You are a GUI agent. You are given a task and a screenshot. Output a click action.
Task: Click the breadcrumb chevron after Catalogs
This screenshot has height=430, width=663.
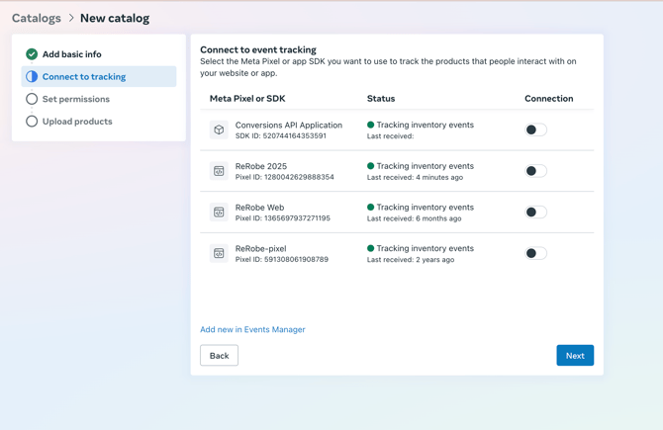(x=71, y=18)
